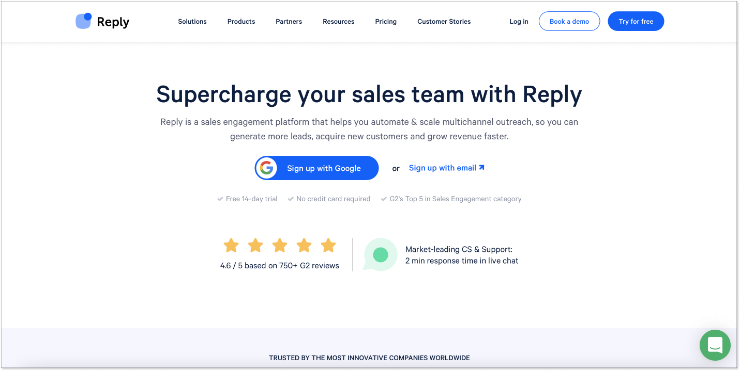
Task: Click the No credit card required text
Action: (x=334, y=199)
